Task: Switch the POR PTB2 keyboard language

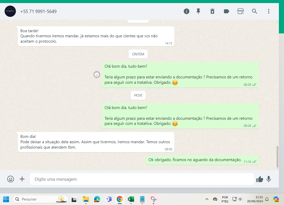Action: pyautogui.click(x=225, y=199)
